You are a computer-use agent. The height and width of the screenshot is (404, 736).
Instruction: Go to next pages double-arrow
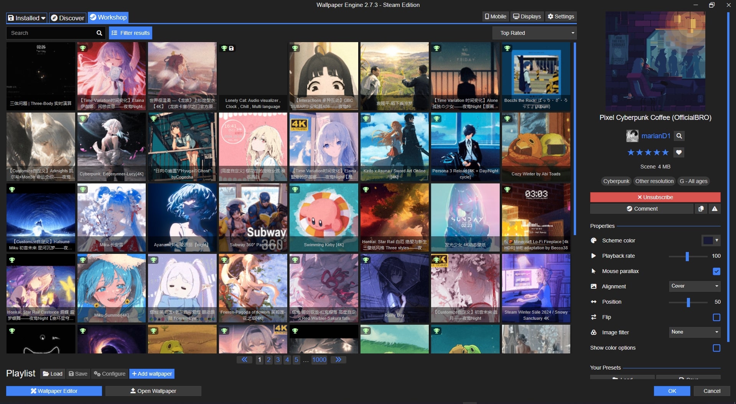point(338,360)
